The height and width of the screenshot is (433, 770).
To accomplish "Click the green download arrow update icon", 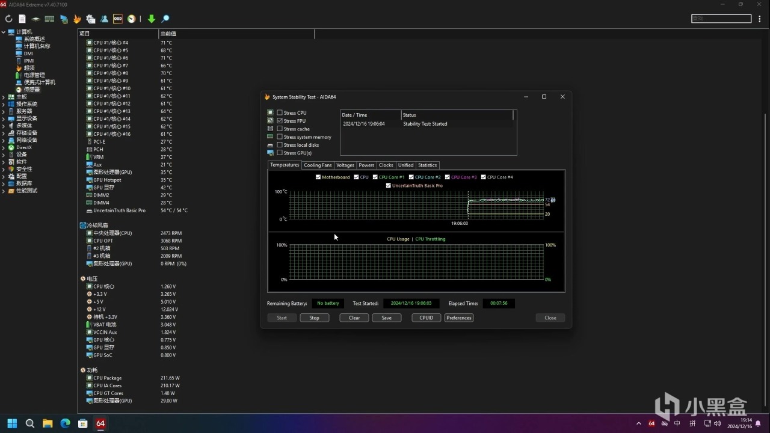I will point(152,19).
